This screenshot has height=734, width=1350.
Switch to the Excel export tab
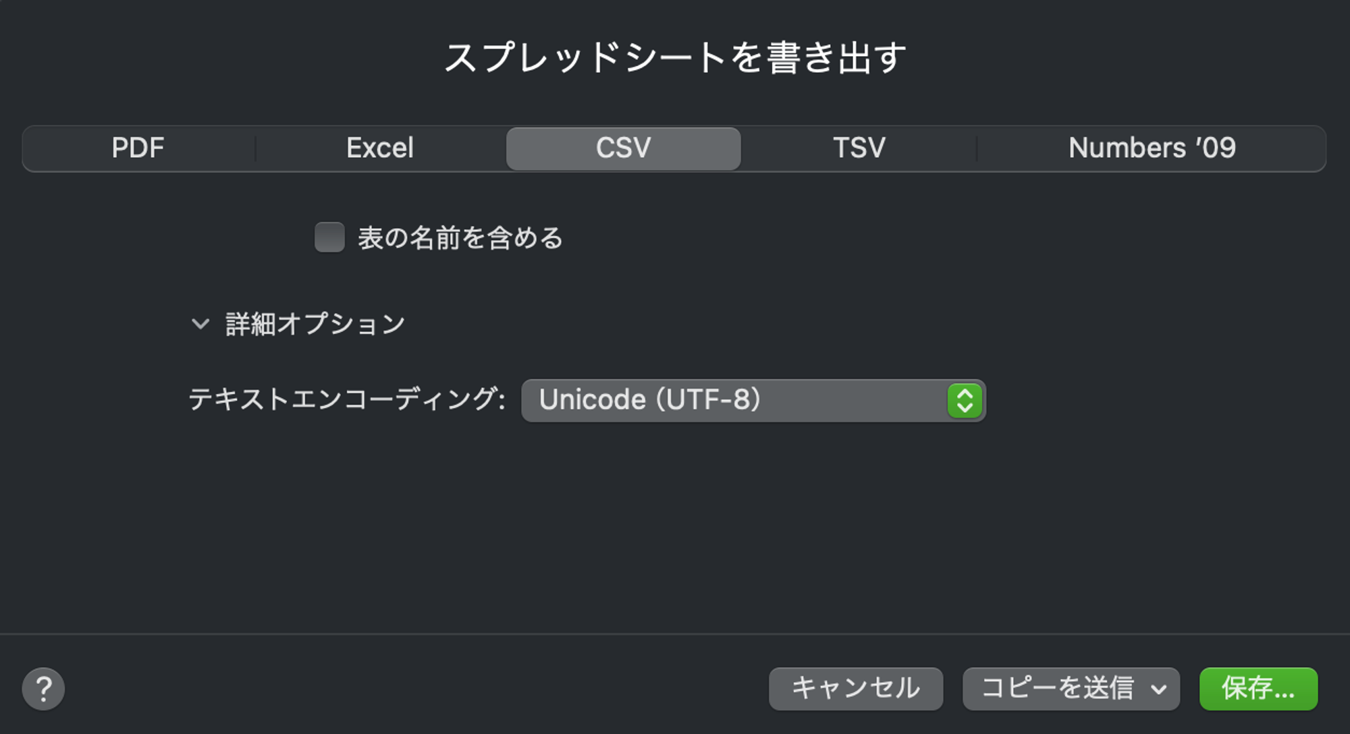click(x=379, y=148)
